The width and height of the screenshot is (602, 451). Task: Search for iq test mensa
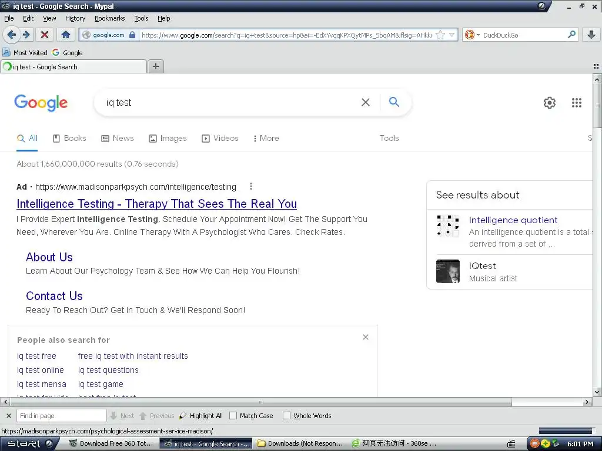[x=42, y=384]
